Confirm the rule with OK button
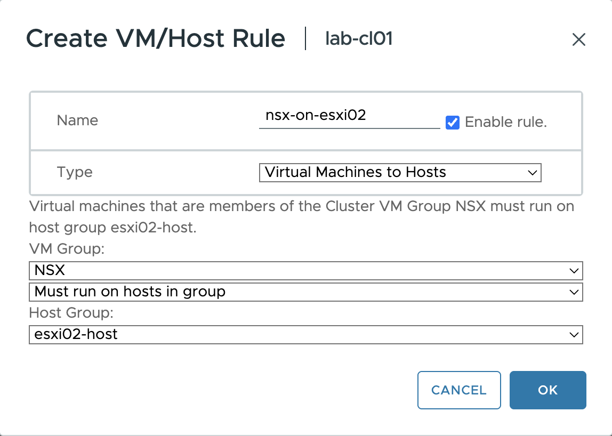The image size is (612, 436). pyautogui.click(x=547, y=390)
